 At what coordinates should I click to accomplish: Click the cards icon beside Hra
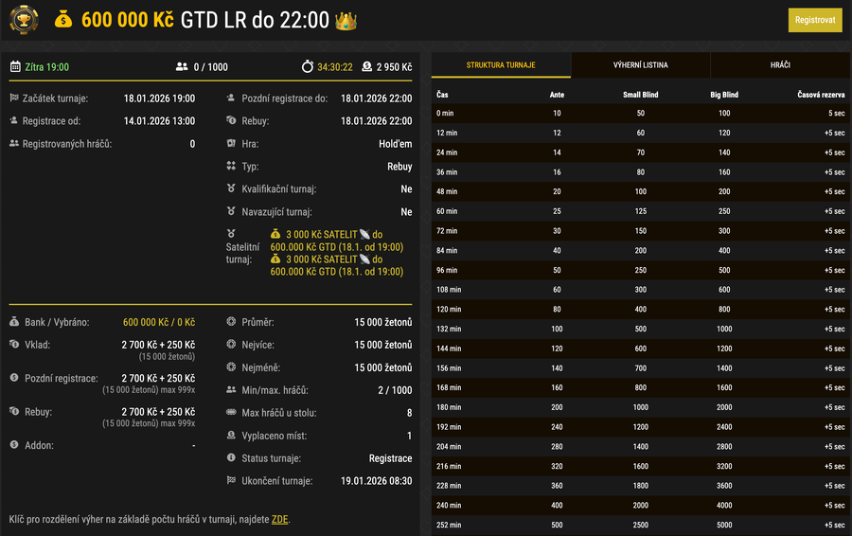pos(231,144)
